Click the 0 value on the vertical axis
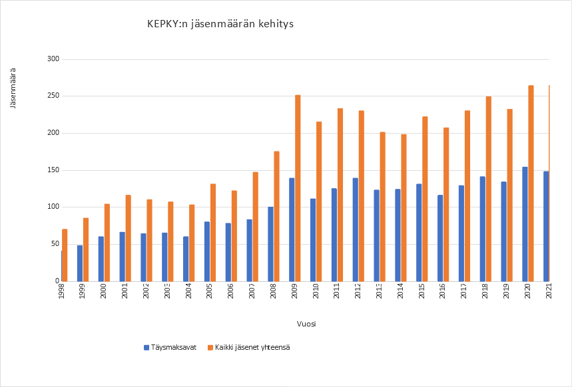The height and width of the screenshot is (387, 572). (x=57, y=281)
